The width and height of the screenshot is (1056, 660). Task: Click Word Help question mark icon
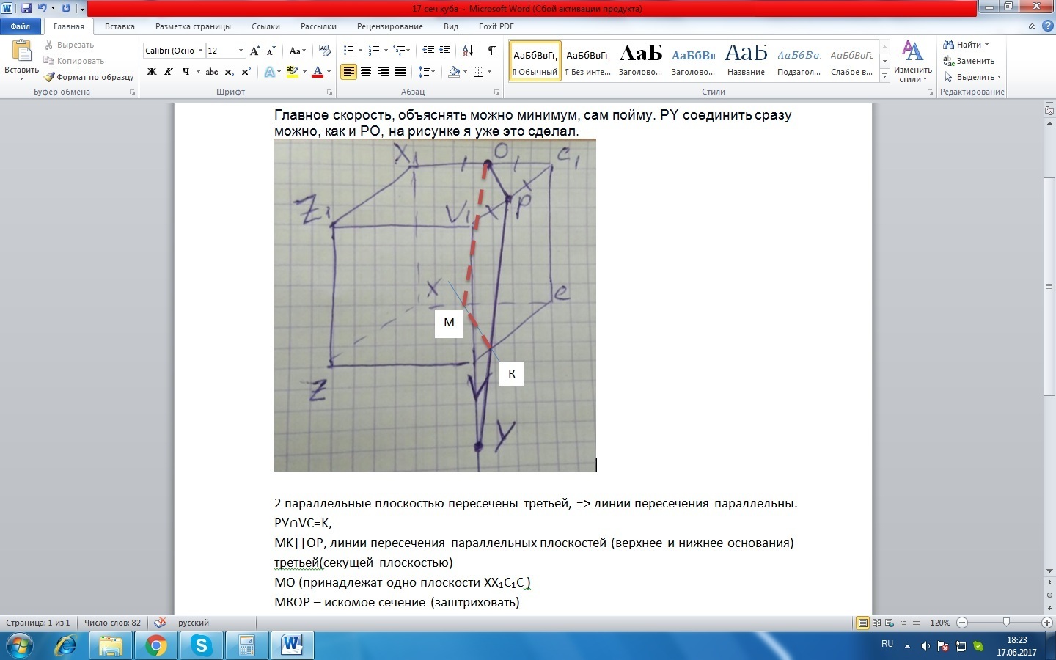tap(1047, 26)
